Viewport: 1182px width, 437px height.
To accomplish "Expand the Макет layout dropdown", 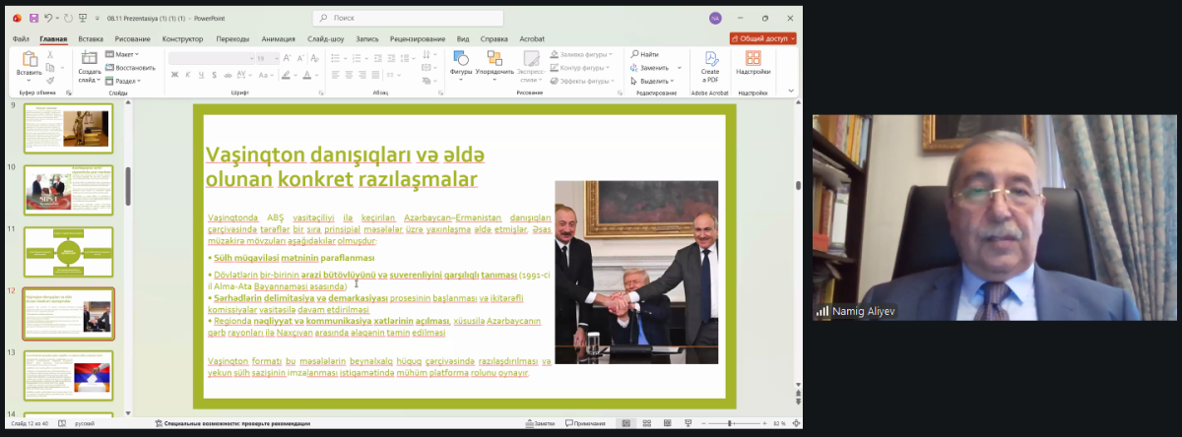I will 126,54.
